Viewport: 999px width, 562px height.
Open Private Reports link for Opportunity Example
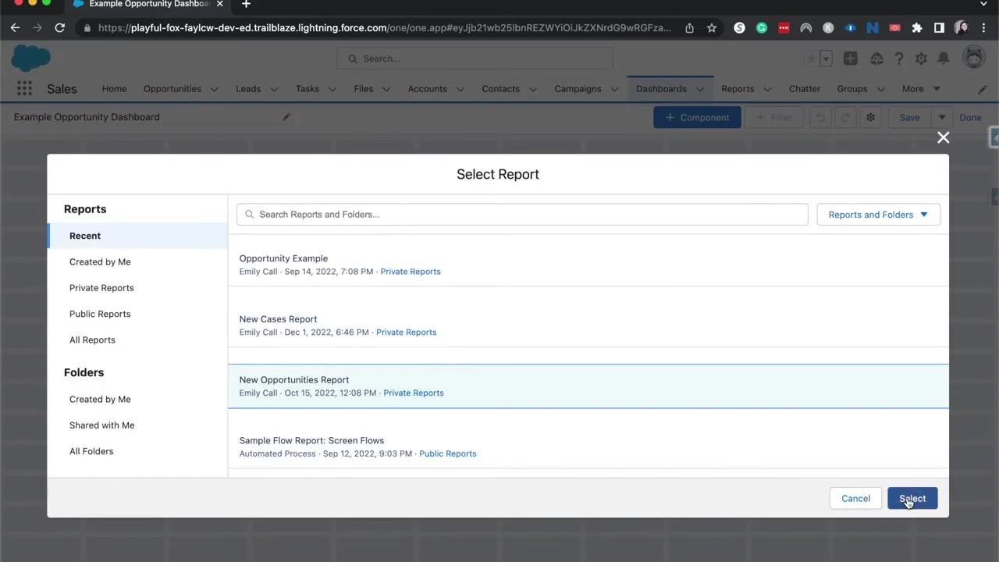(411, 272)
